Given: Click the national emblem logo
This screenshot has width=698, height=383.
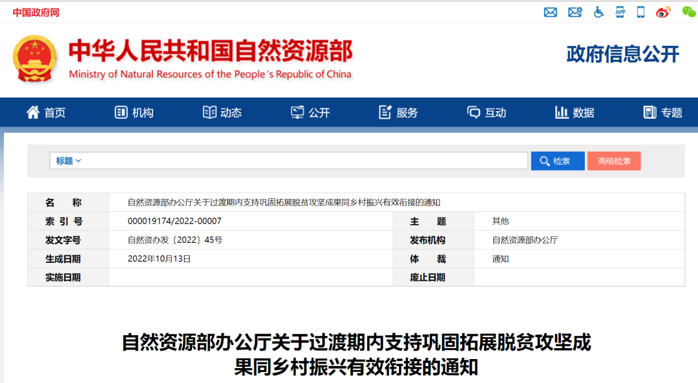Looking at the screenshot, I should click(x=35, y=59).
